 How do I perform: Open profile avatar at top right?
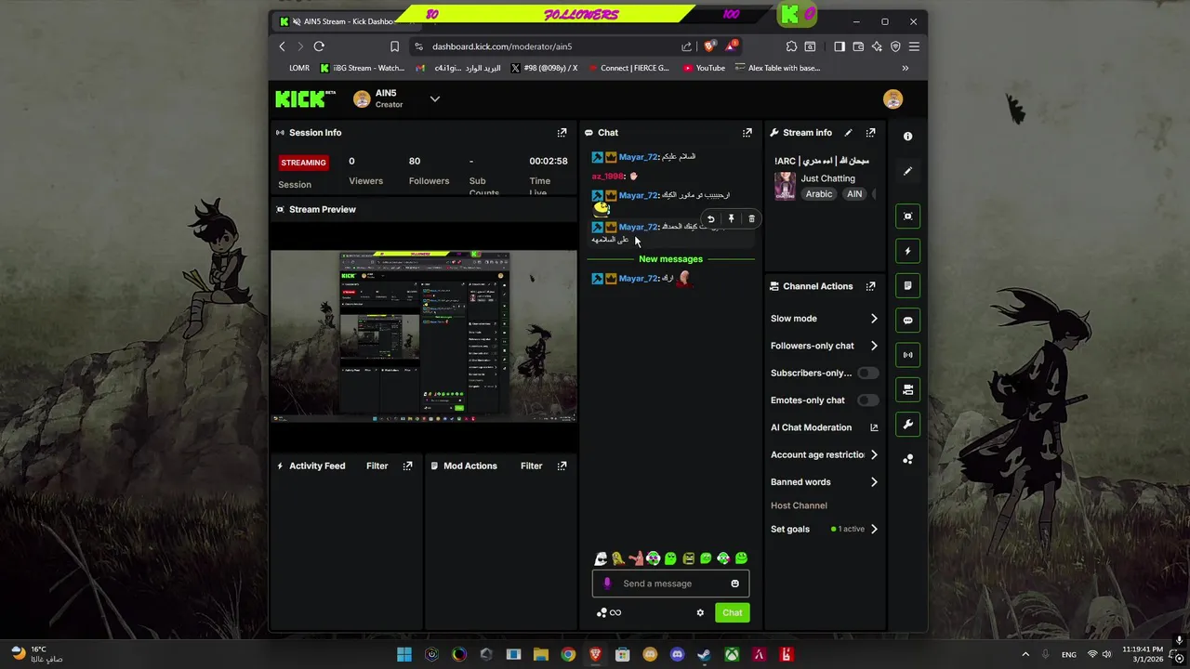tap(892, 99)
